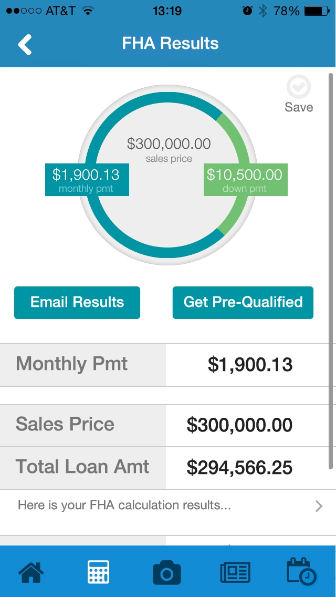Click the Email Results button
Image resolution: width=336 pixels, height=597 pixels.
point(77,302)
